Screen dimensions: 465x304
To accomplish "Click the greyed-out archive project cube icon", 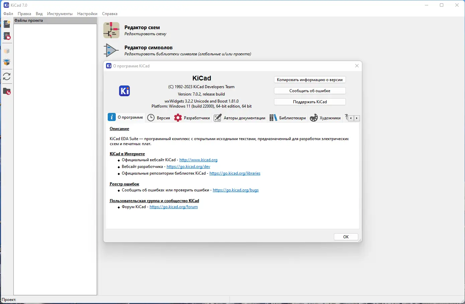I will click(x=7, y=51).
